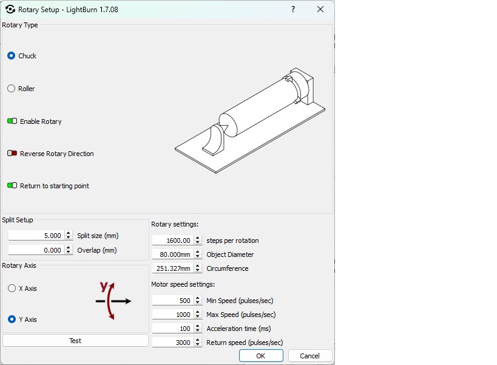Click the steps per rotation field
This screenshot has width=497, height=365.
173,240
